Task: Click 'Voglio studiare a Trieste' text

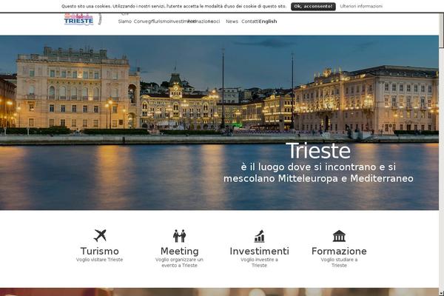Action: pyautogui.click(x=339, y=263)
